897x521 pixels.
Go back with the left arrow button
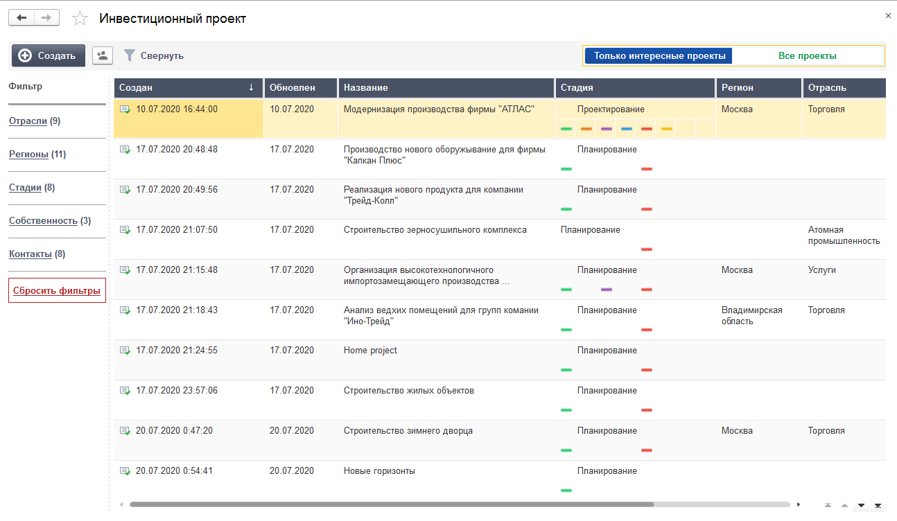[21, 18]
